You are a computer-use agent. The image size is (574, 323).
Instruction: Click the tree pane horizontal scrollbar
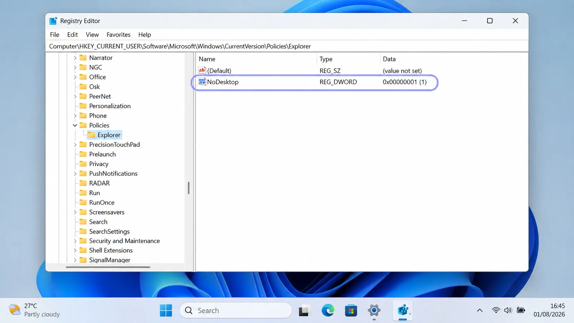coord(108,267)
